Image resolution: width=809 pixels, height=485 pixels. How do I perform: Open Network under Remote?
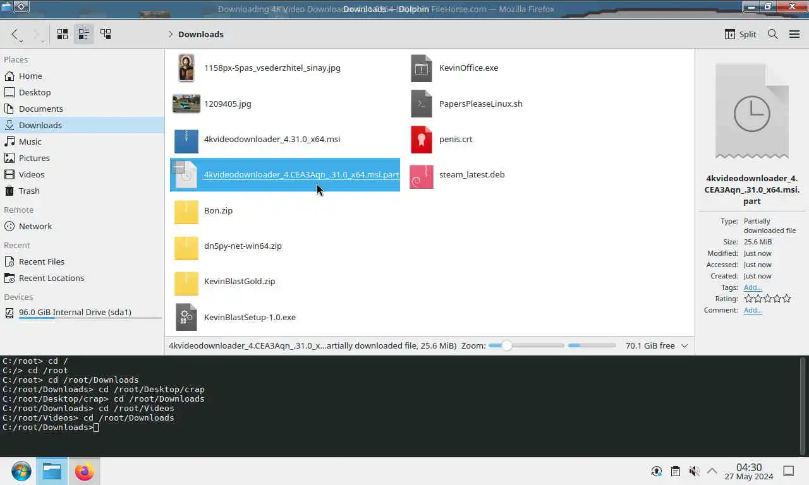(82, 226)
